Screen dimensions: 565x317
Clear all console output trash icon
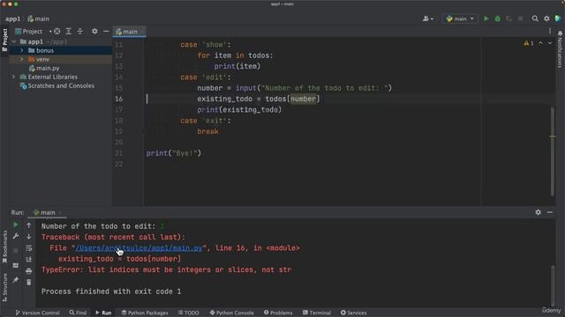pyautogui.click(x=29, y=283)
